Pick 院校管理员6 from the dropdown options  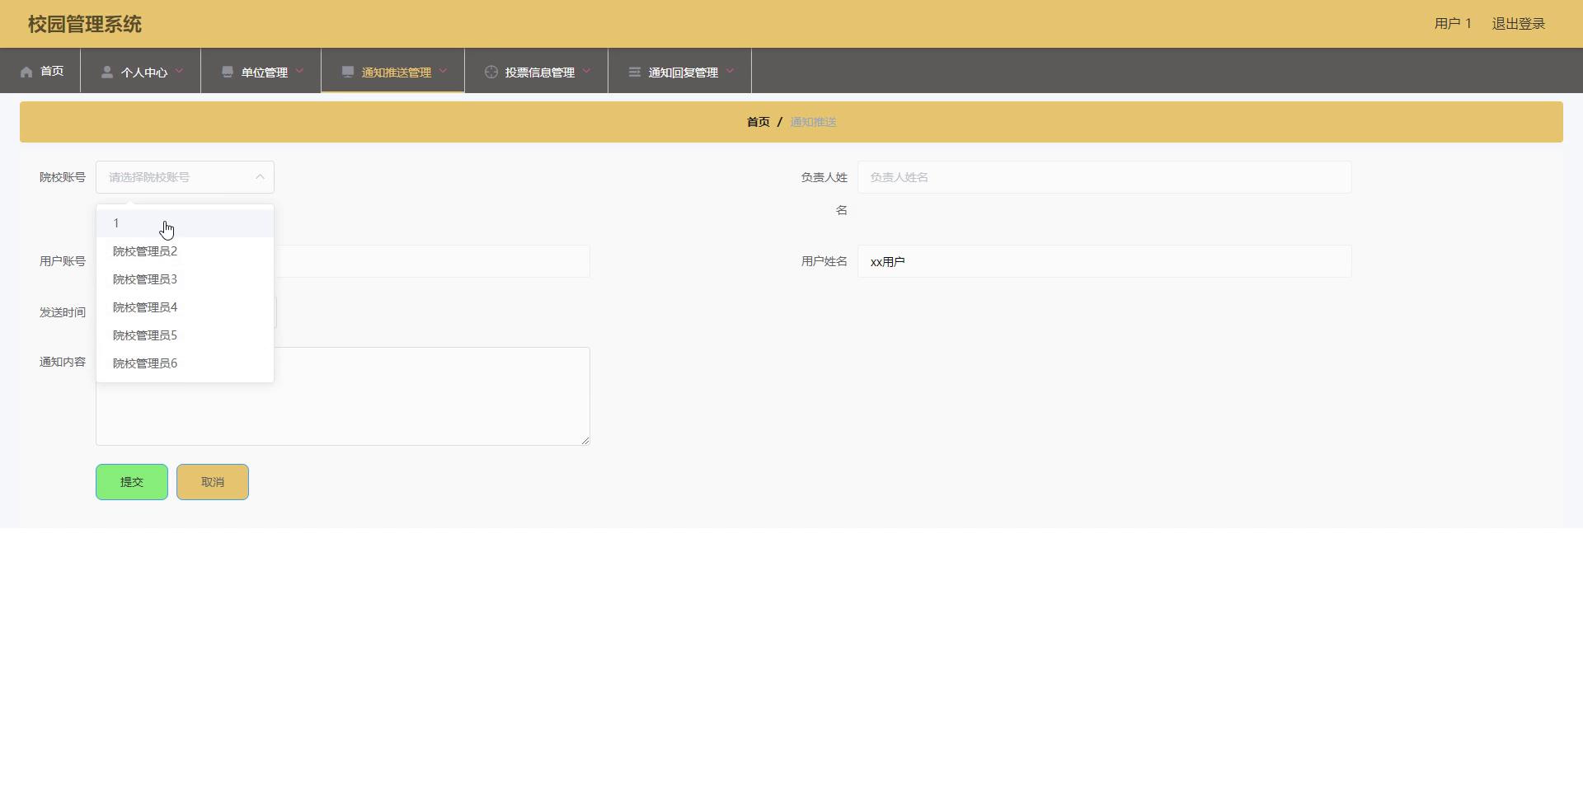145,363
